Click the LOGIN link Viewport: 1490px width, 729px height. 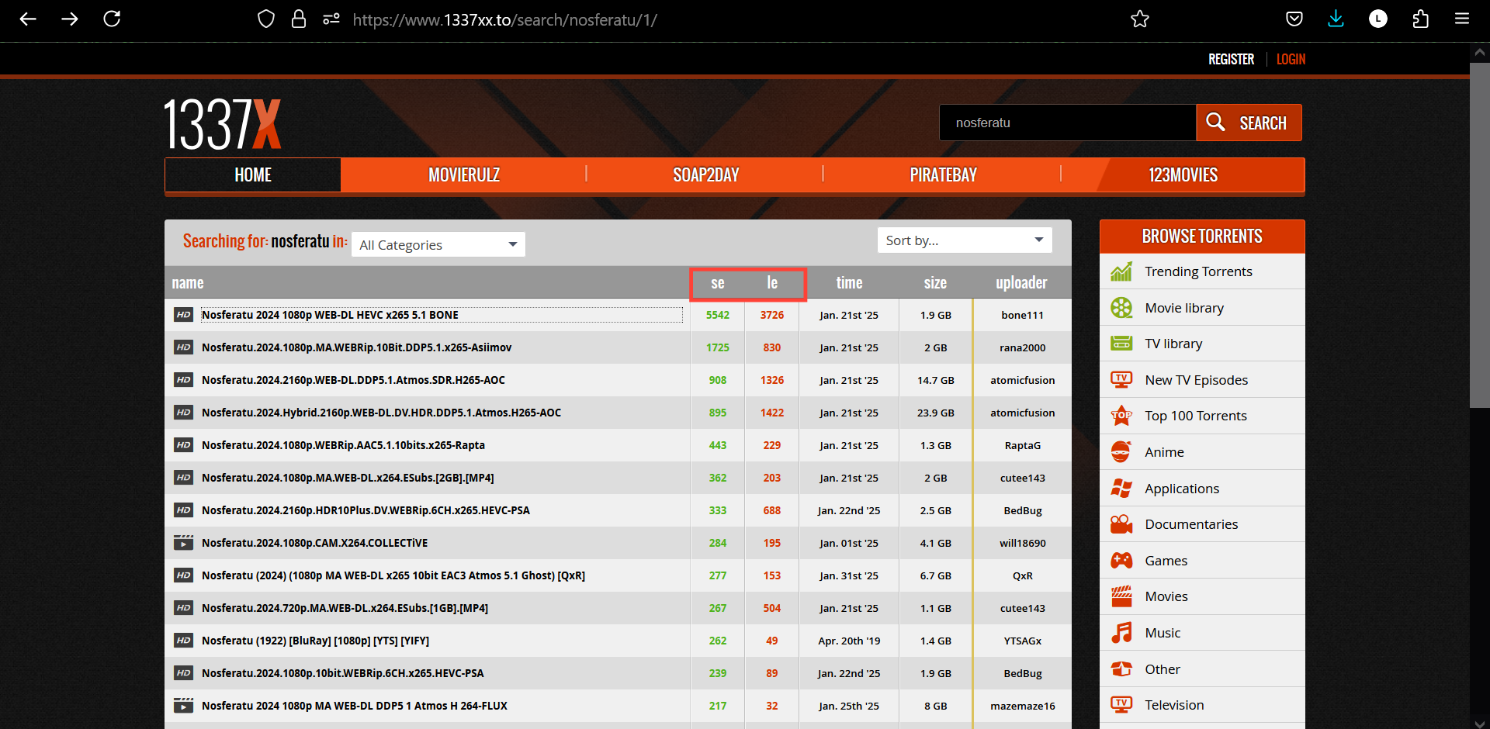tap(1291, 60)
